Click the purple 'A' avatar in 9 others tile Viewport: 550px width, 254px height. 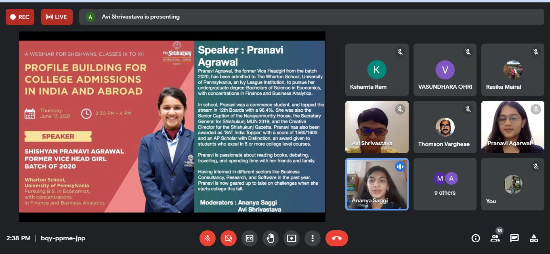click(x=451, y=179)
